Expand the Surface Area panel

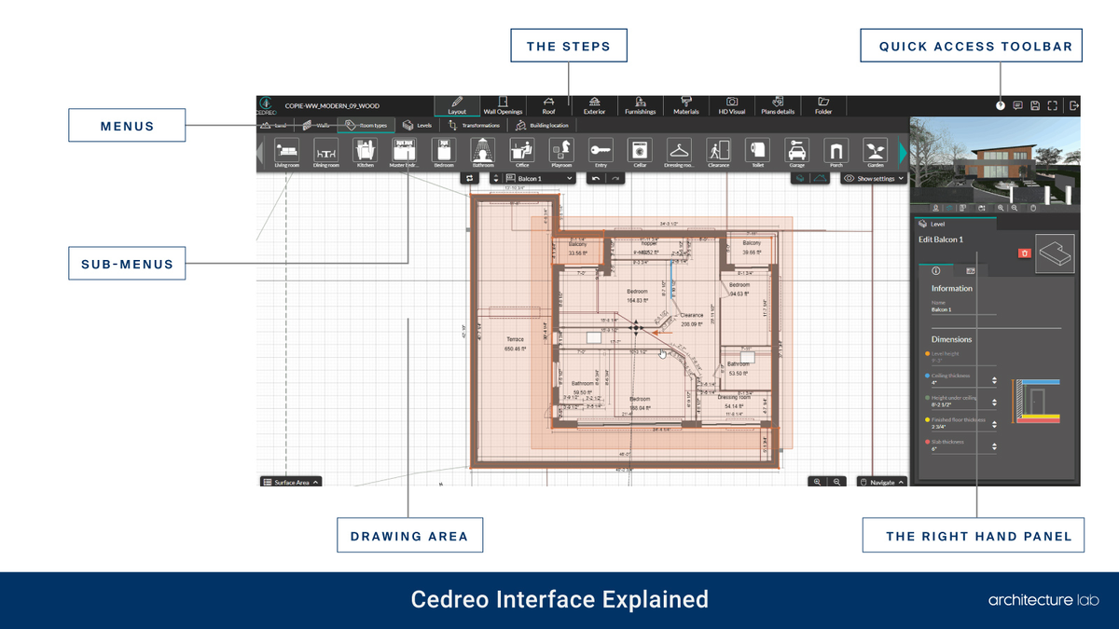click(x=291, y=482)
